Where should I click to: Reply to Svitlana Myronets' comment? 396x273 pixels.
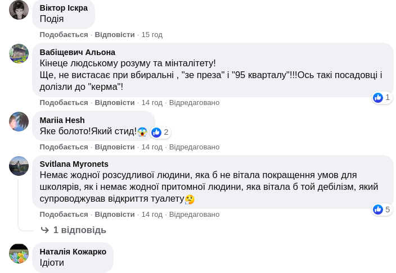point(115,214)
